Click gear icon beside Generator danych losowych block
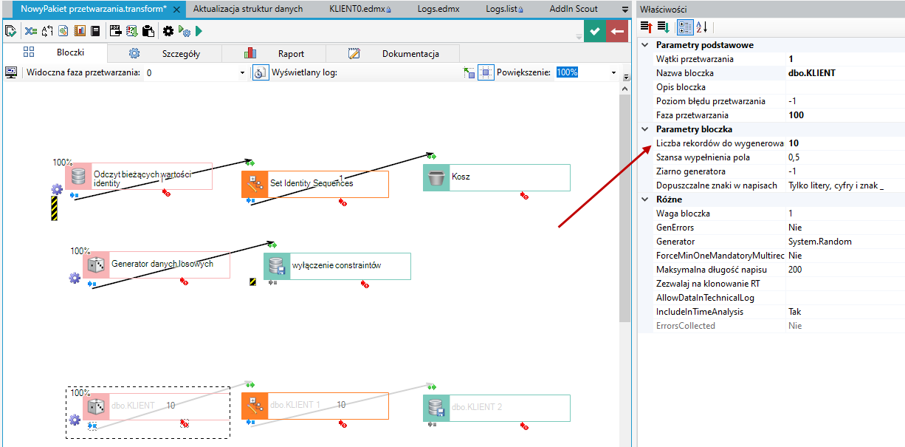The image size is (905, 447). 74,278
